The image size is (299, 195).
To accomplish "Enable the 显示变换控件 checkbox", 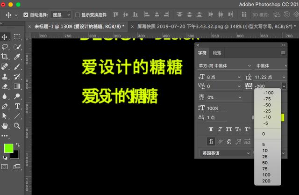I will click(77, 15).
